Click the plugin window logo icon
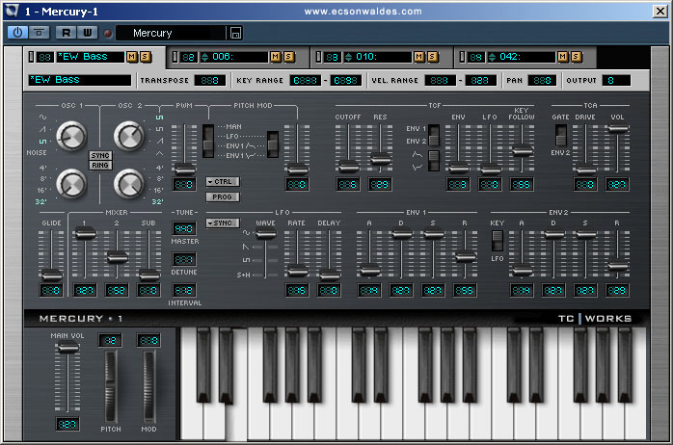 (x=12, y=11)
